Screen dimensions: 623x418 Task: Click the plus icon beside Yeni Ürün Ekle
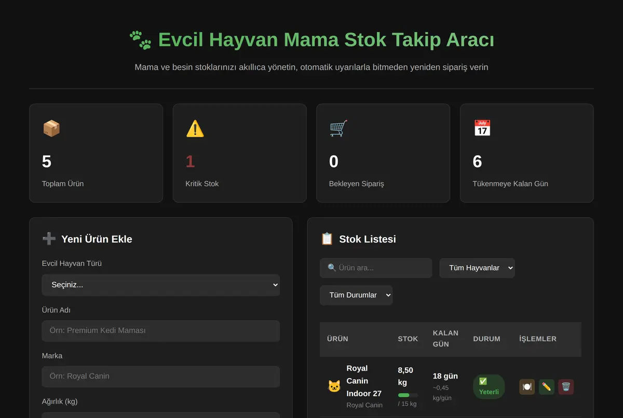49,239
